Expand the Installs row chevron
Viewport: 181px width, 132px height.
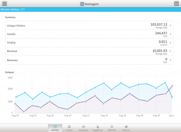point(170,34)
